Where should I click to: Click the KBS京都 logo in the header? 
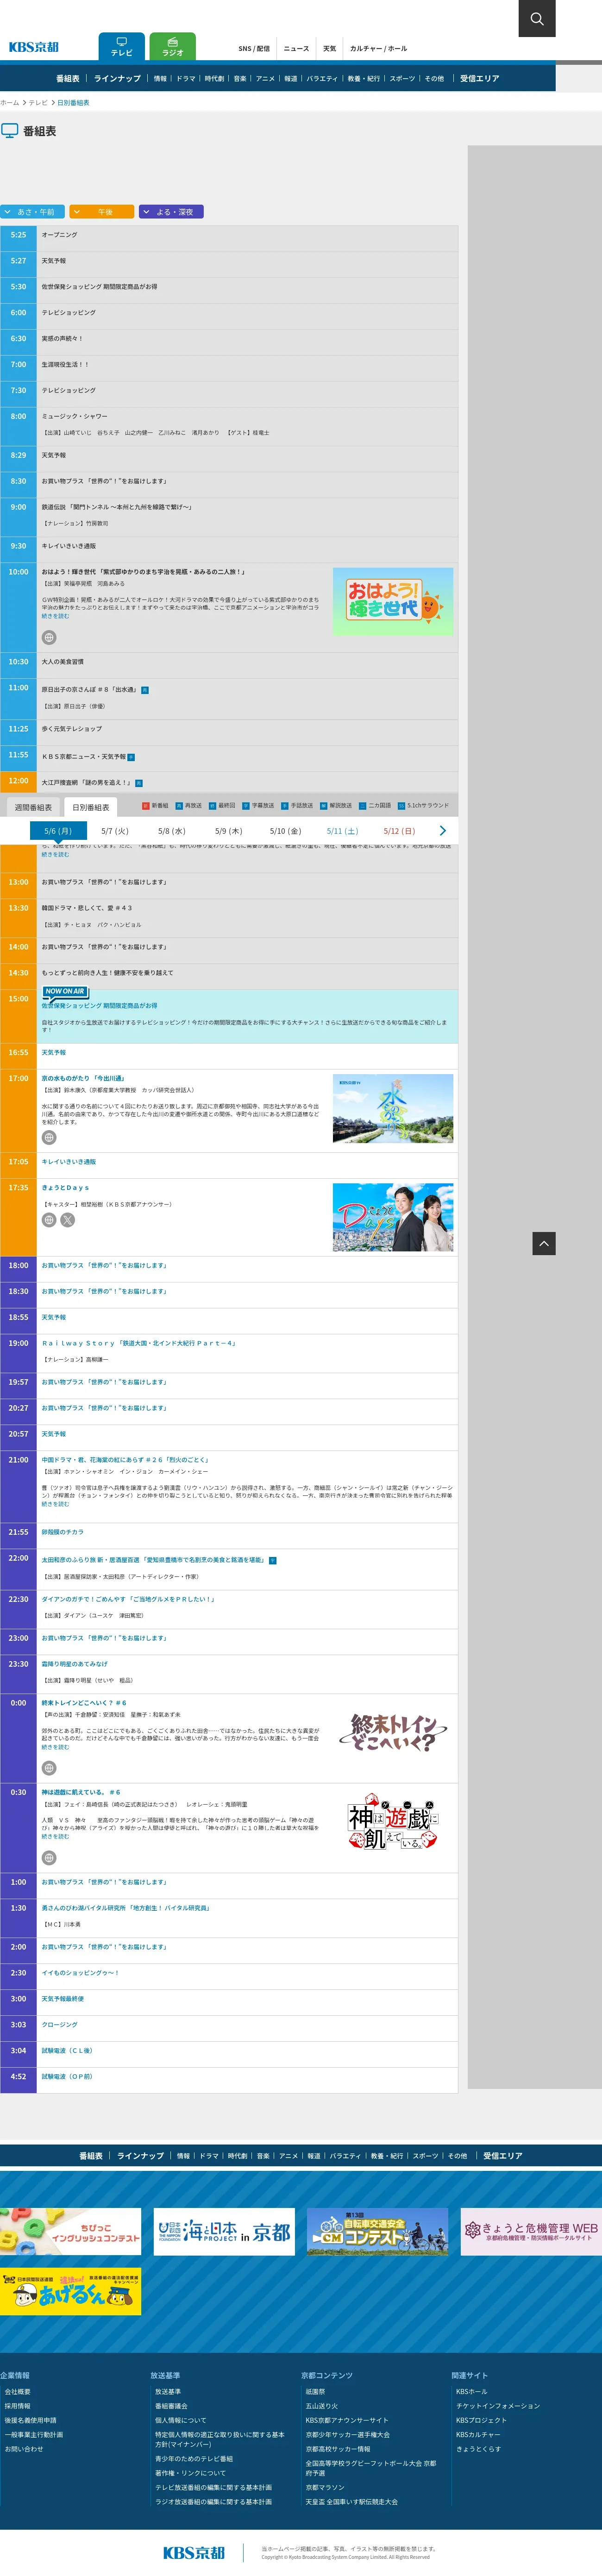[x=34, y=47]
